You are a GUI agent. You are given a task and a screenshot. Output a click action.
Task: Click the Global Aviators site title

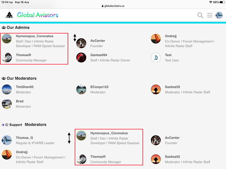click(38, 15)
